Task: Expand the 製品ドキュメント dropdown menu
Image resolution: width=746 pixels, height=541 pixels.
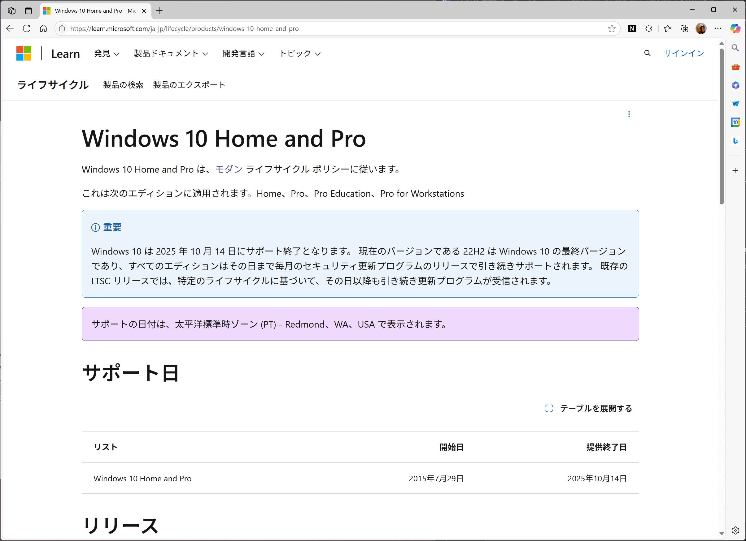Action: click(x=171, y=53)
